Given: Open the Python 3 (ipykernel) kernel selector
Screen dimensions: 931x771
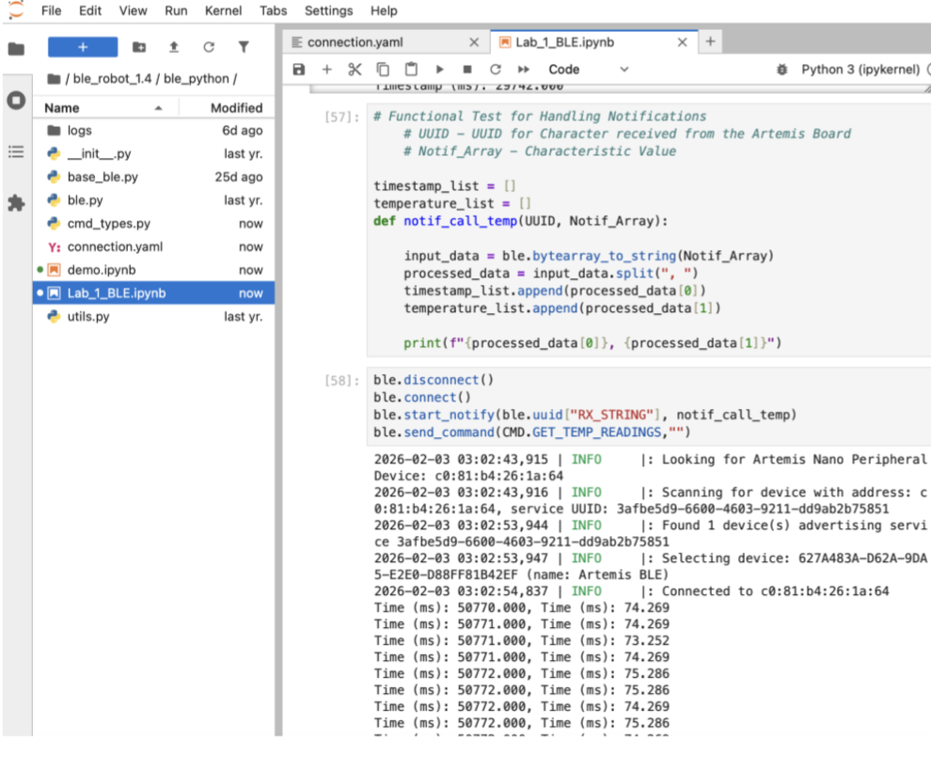Looking at the screenshot, I should pyautogui.click(x=859, y=70).
